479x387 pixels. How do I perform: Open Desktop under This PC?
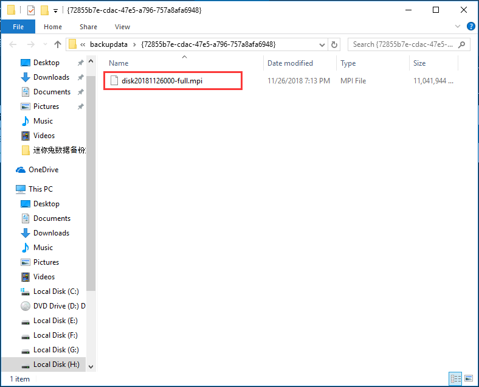pos(46,204)
